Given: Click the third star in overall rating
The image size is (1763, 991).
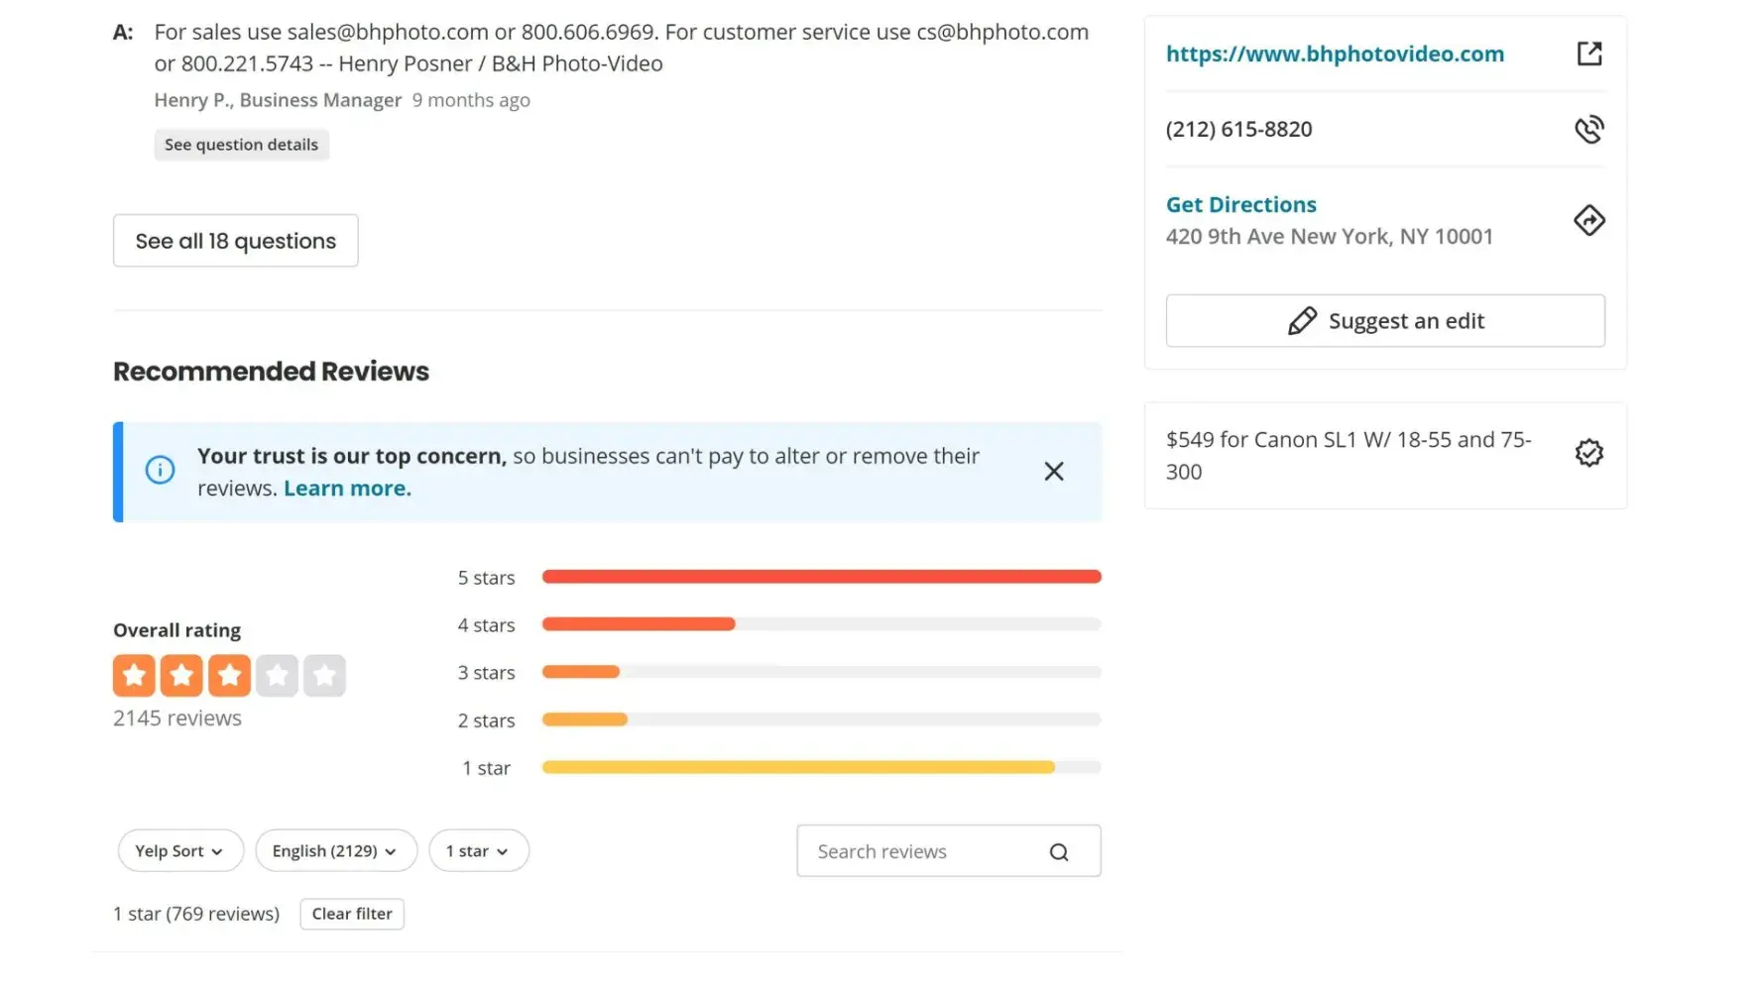Looking at the screenshot, I should point(229,676).
